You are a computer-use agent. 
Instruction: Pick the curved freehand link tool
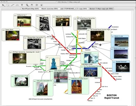point(17,5)
